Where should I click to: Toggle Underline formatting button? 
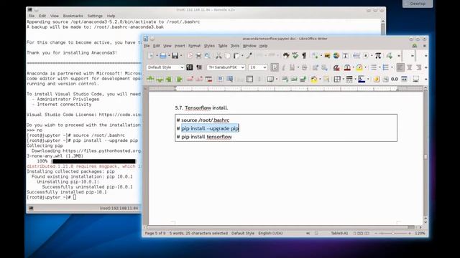(292, 67)
